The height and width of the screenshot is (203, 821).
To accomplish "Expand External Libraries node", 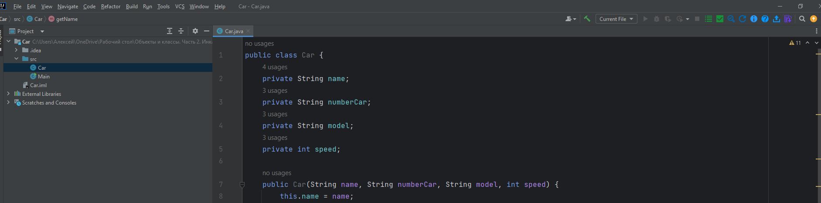I will point(8,94).
